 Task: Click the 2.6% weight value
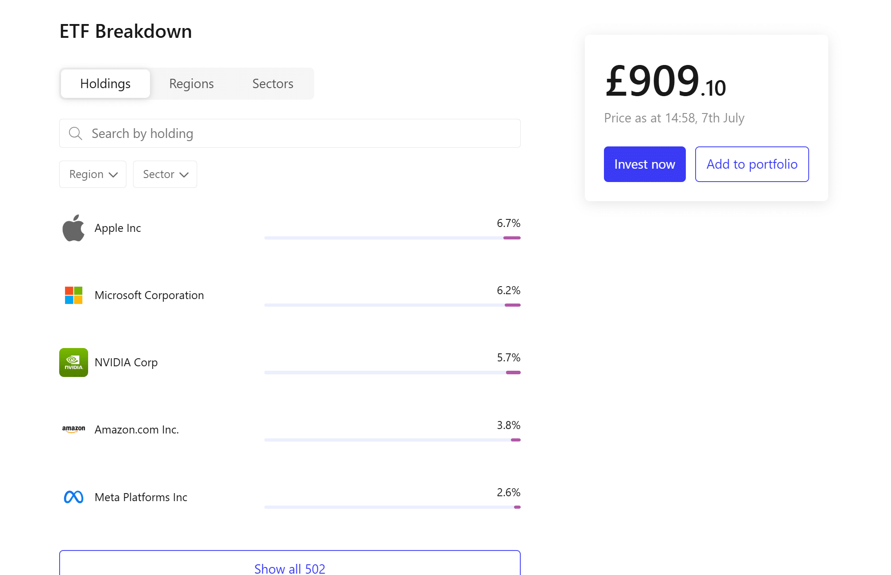click(508, 492)
